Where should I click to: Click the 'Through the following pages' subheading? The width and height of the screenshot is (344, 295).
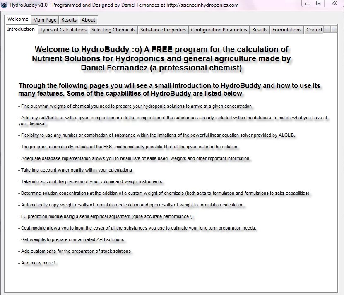point(169,89)
